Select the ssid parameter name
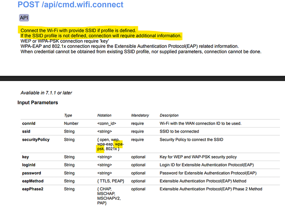The width and height of the screenshot is (285, 206). pos(26,131)
